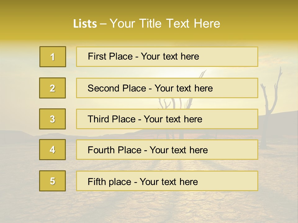Select the number 4 square
Viewport: 298px width, 223px height.
coord(52,150)
